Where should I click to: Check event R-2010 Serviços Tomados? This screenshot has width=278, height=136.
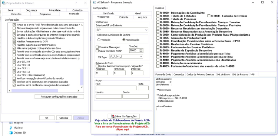pyautogui.click(x=158, y=22)
